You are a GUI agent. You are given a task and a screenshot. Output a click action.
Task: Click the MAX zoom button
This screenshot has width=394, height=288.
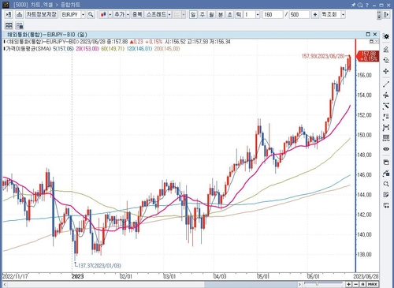[x=373, y=284]
